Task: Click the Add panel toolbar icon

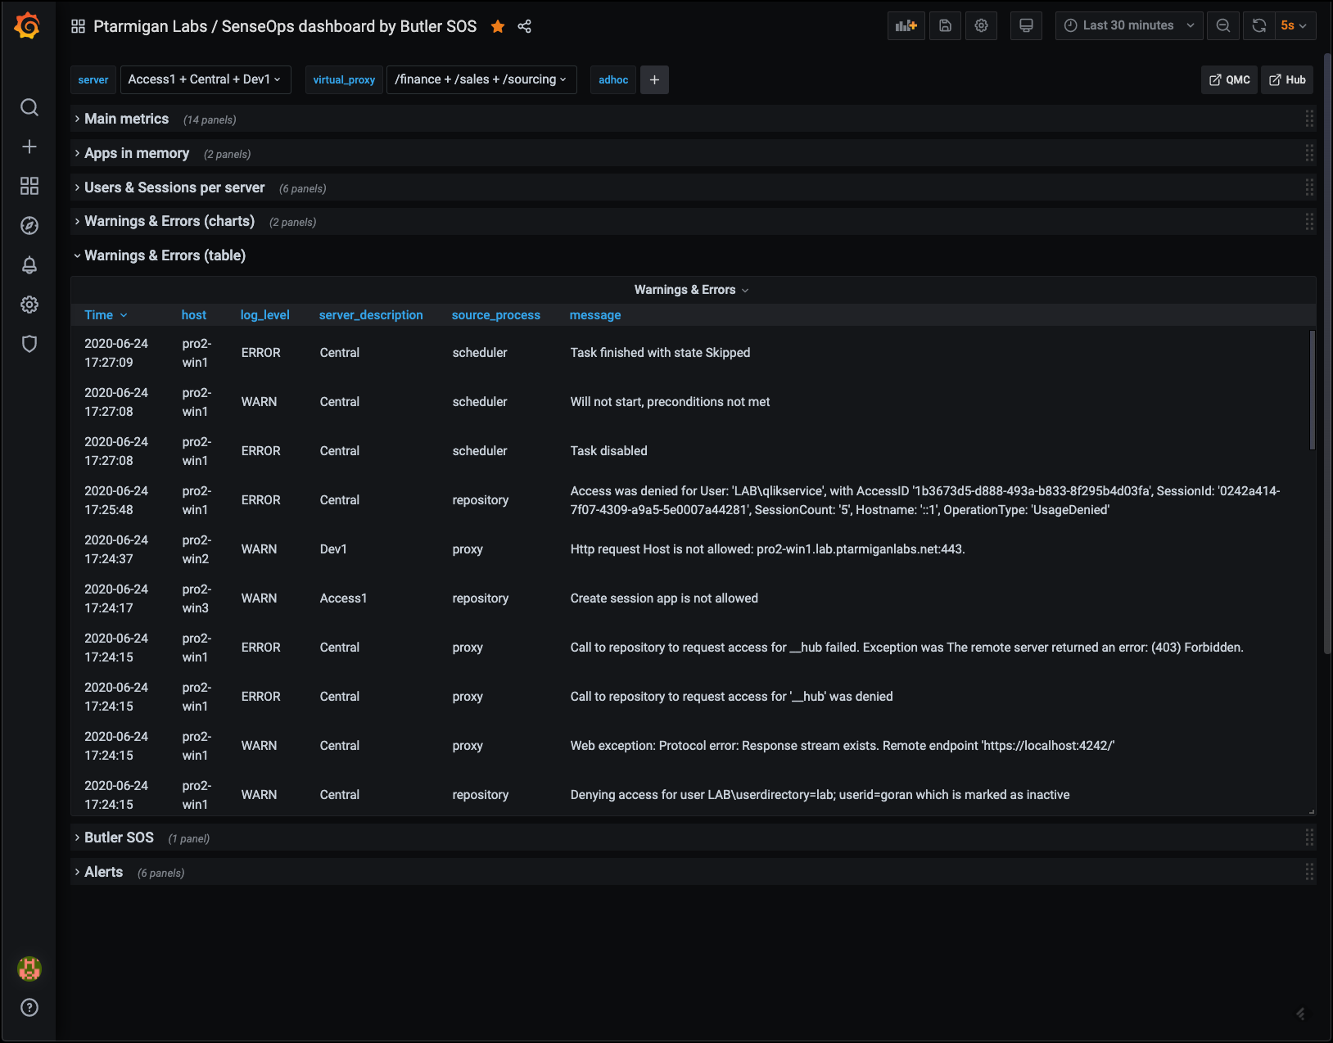Action: [906, 26]
